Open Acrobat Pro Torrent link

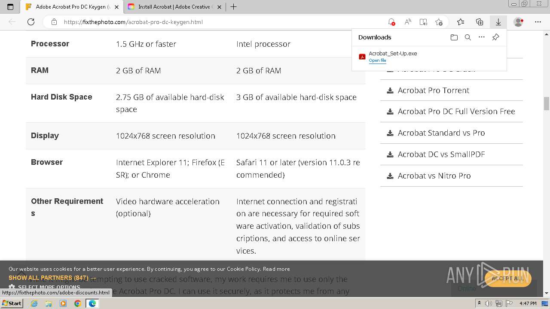pyautogui.click(x=434, y=91)
